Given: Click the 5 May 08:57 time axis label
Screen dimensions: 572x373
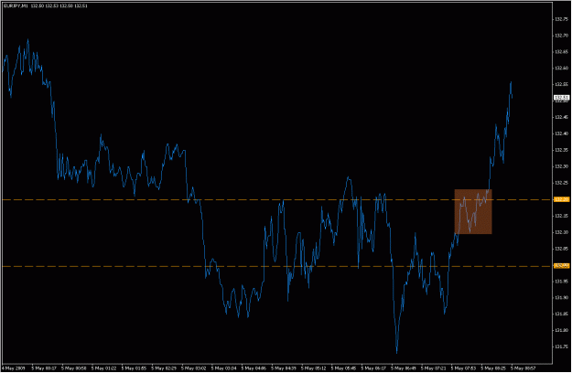Looking at the screenshot, I should point(523,368).
